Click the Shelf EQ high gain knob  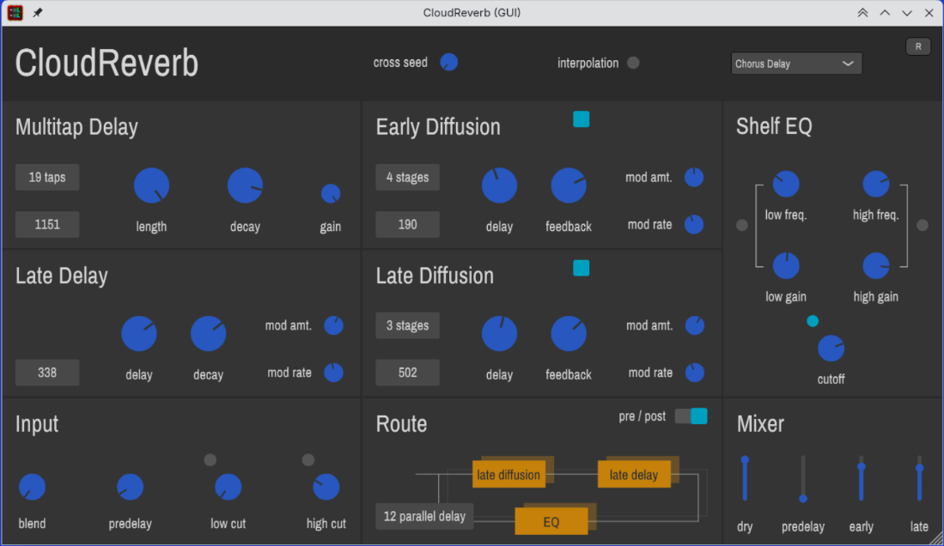pos(876,265)
